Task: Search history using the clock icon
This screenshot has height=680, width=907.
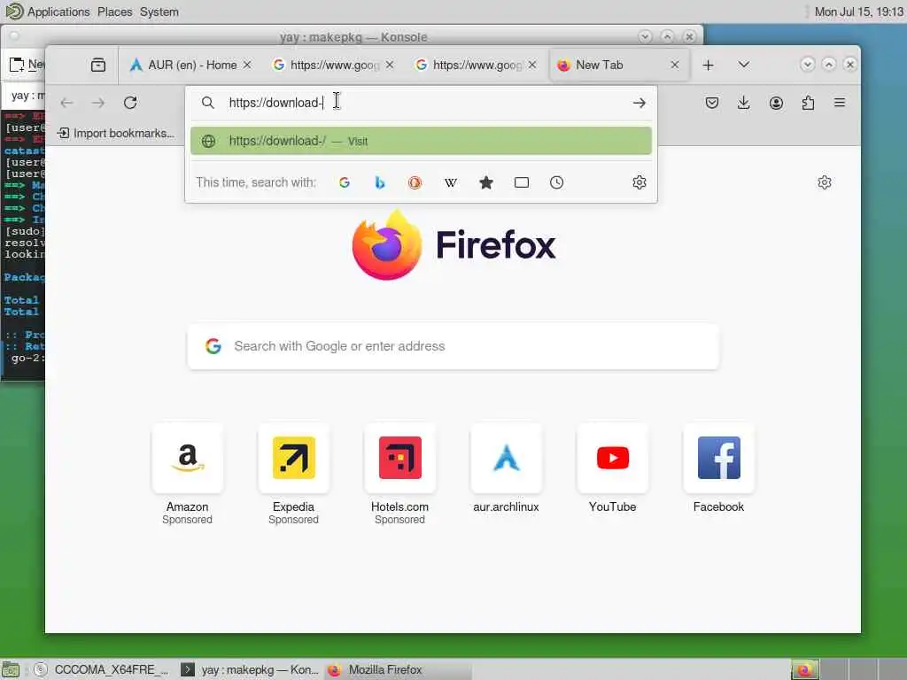Action: (x=556, y=182)
